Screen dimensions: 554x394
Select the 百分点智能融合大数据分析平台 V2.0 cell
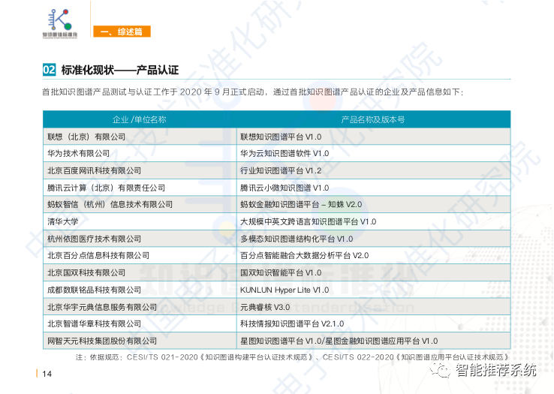pos(373,255)
